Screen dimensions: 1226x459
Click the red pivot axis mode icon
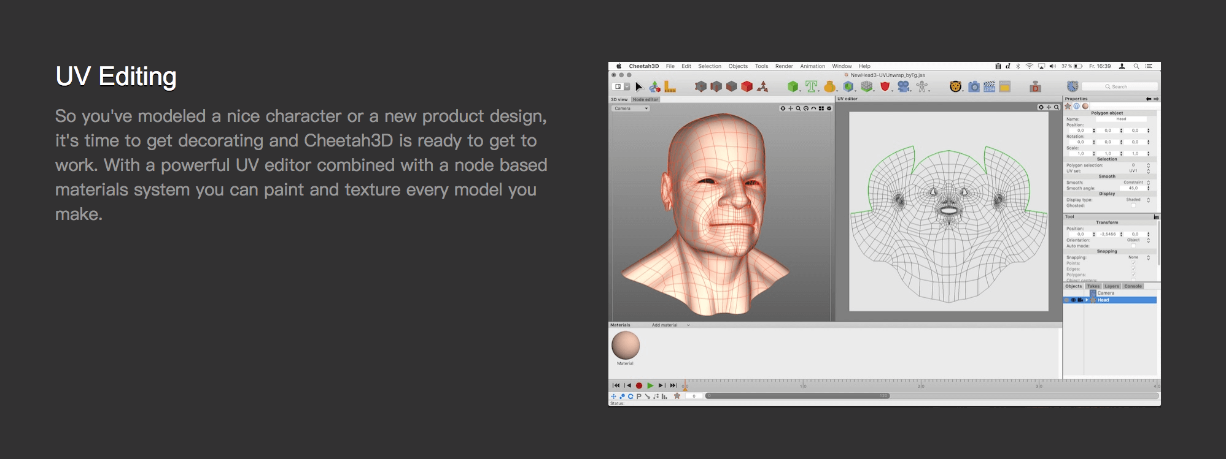coord(762,87)
